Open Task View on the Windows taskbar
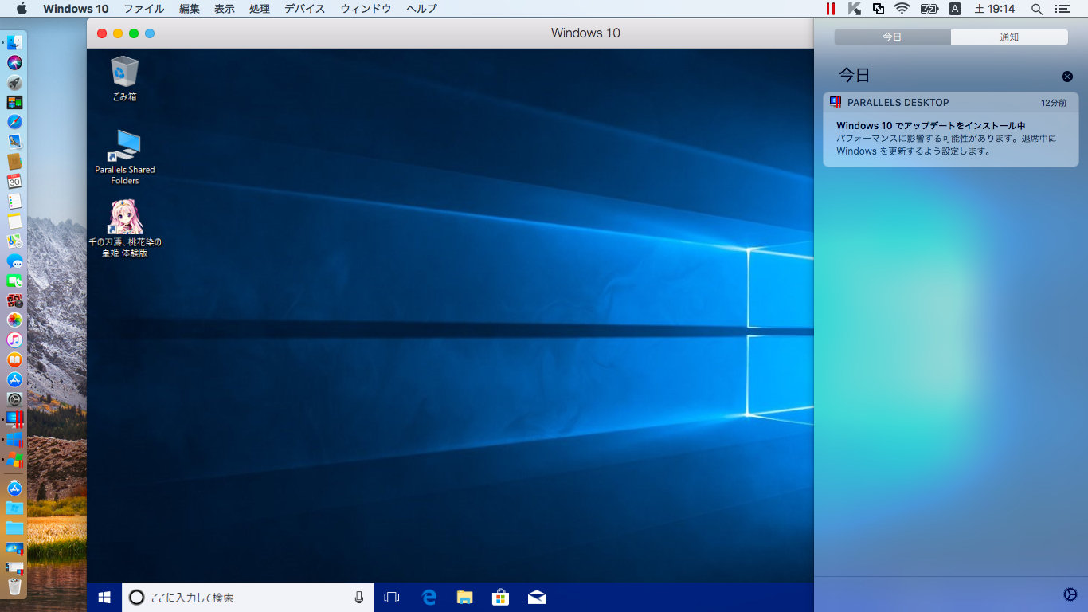Viewport: 1088px width, 612px height. pos(391,597)
